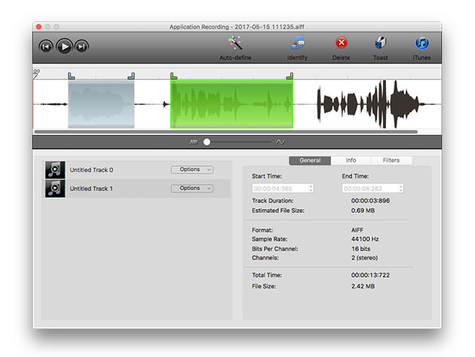Switch to the General tab

point(310,161)
